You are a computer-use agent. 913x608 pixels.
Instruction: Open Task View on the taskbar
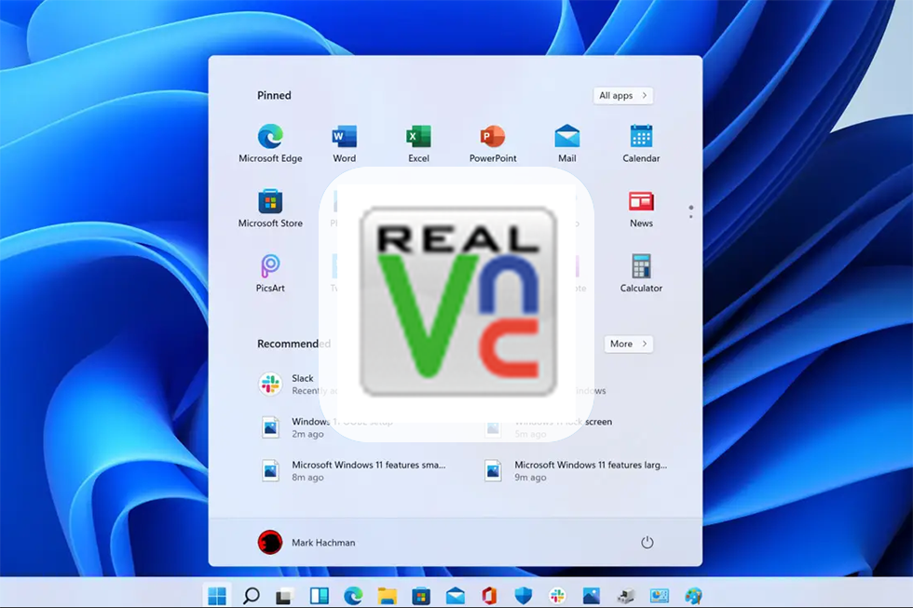tap(284, 596)
